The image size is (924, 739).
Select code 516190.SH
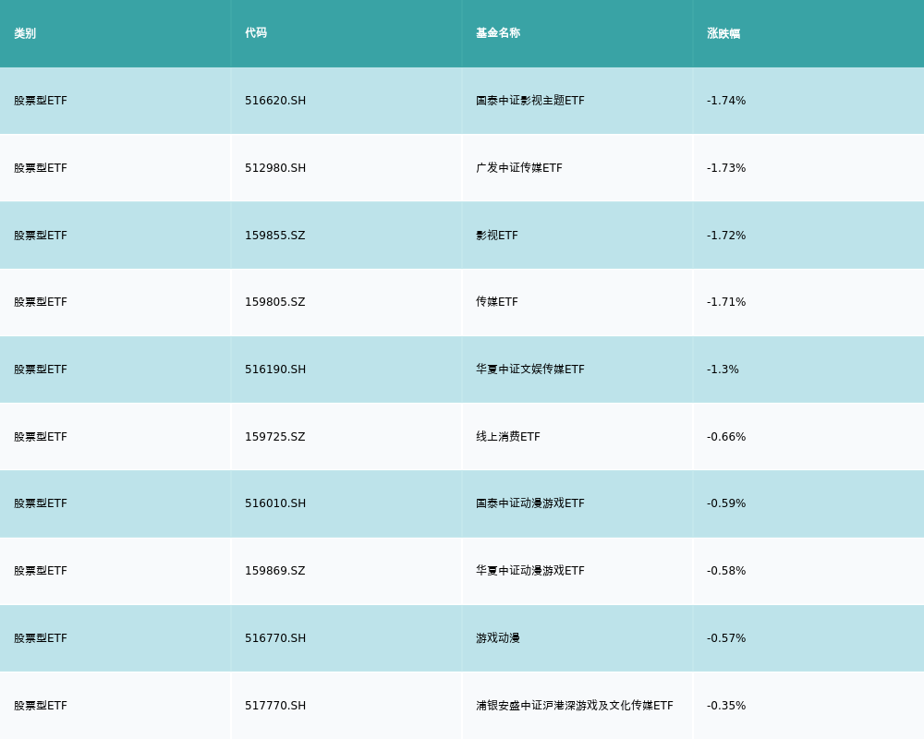click(275, 369)
